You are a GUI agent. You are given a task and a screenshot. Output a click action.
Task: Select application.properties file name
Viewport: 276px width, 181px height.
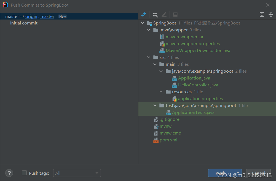200,99
